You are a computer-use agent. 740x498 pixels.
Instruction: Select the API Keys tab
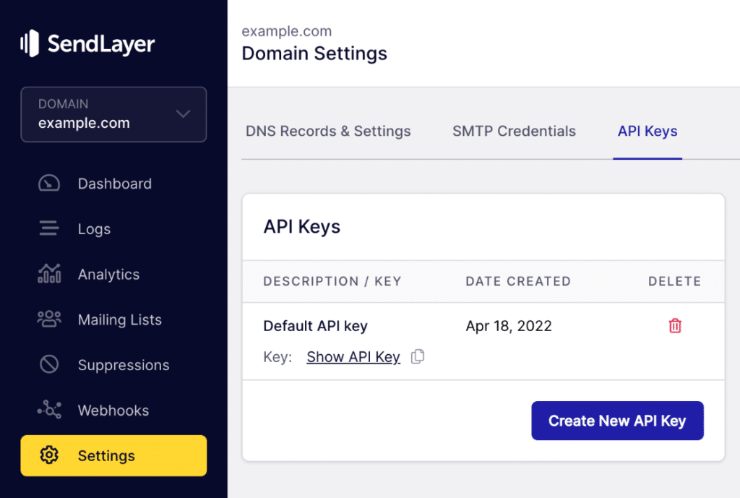coord(647,131)
